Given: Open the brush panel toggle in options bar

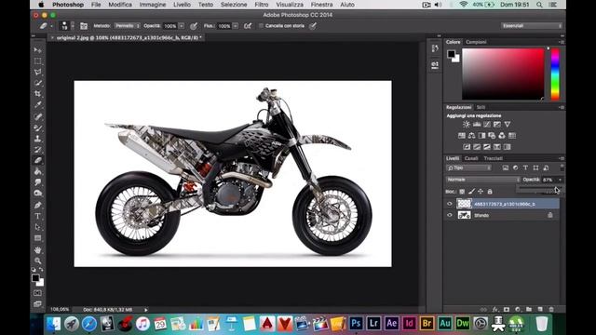Looking at the screenshot, I should point(84,26).
